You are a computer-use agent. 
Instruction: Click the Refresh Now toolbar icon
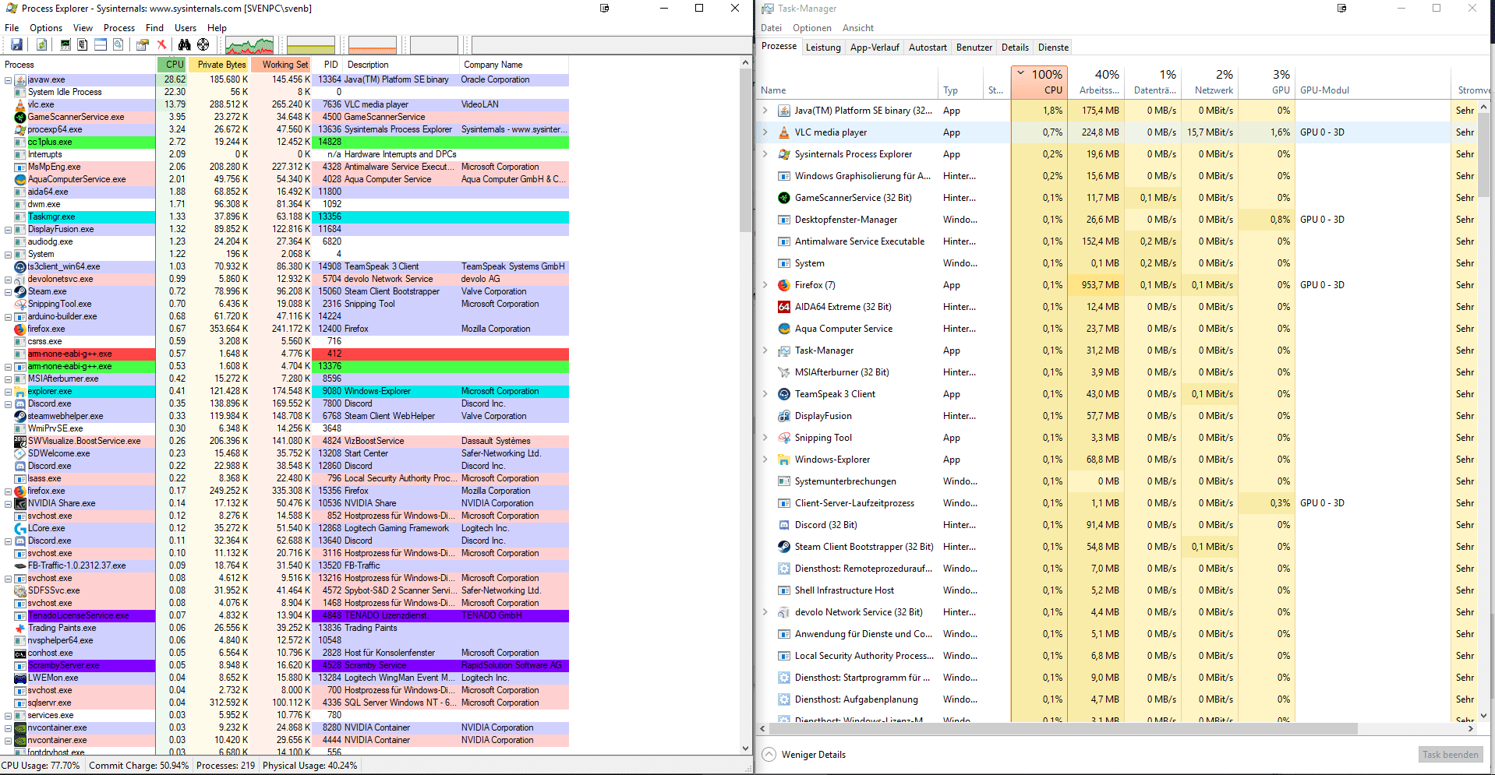click(41, 44)
